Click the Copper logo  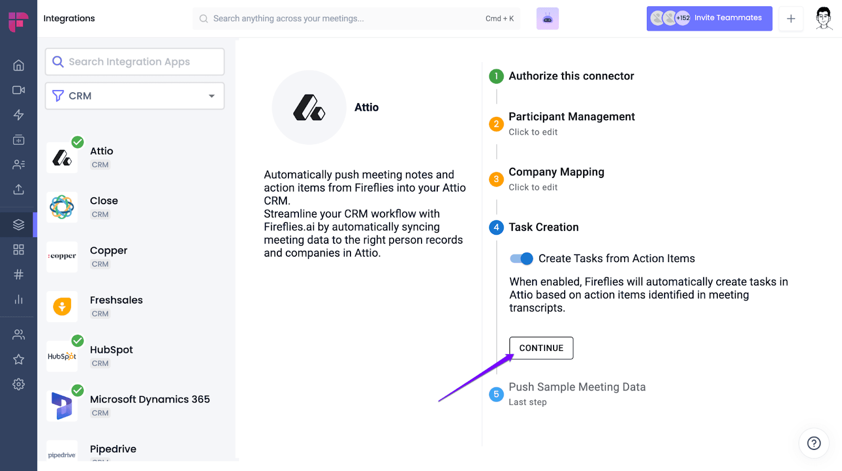(x=62, y=256)
